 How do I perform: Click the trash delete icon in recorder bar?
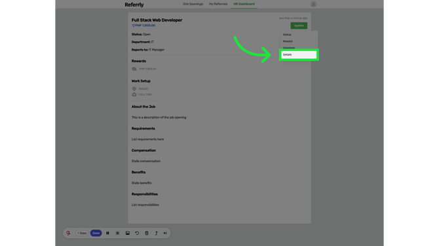(x=147, y=233)
